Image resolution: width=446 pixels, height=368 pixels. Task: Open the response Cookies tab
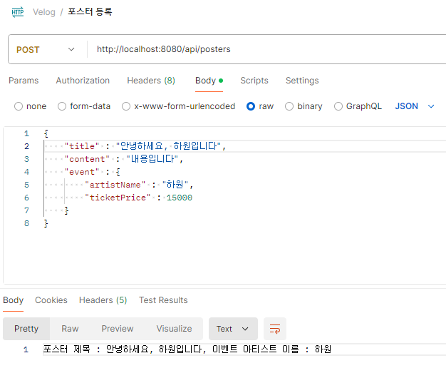point(51,300)
